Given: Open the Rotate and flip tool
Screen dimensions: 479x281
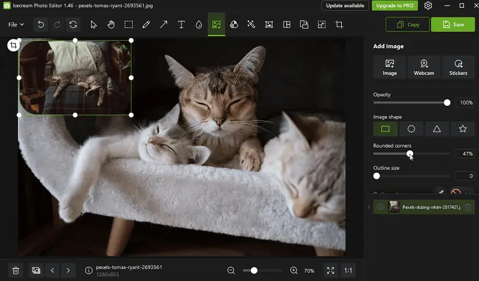Looking at the screenshot, I should click(x=304, y=25).
